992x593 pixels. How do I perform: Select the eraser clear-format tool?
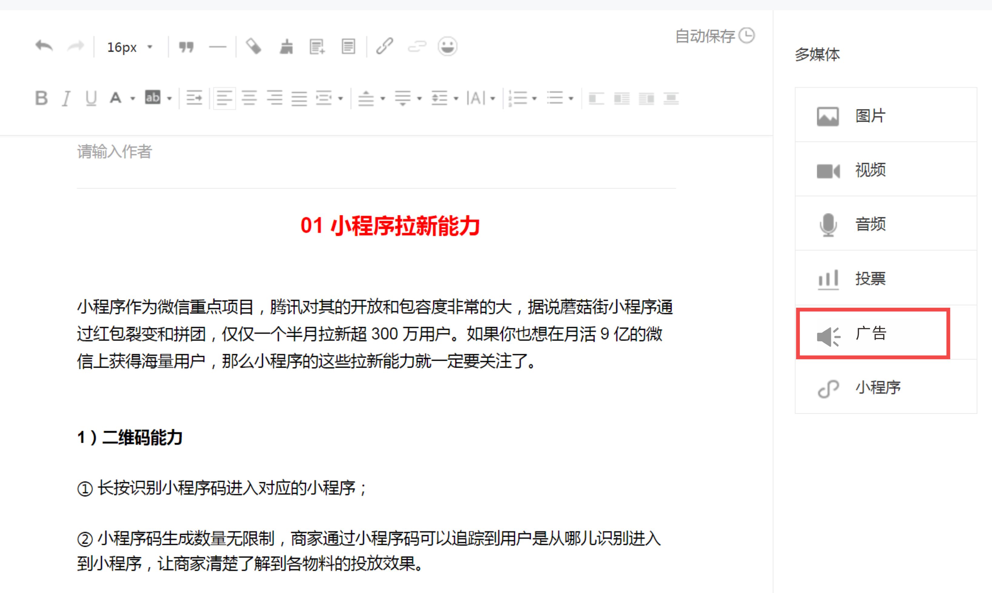pos(253,46)
